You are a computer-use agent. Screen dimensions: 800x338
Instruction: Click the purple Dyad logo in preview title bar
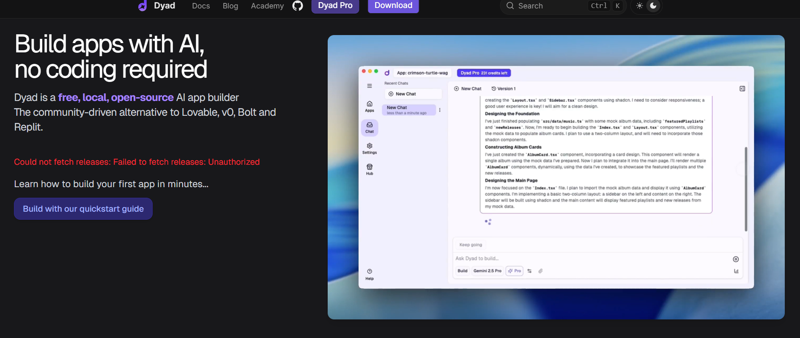[387, 73]
